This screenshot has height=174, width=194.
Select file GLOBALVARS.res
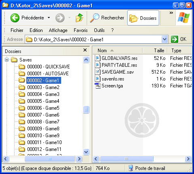coord(119,58)
